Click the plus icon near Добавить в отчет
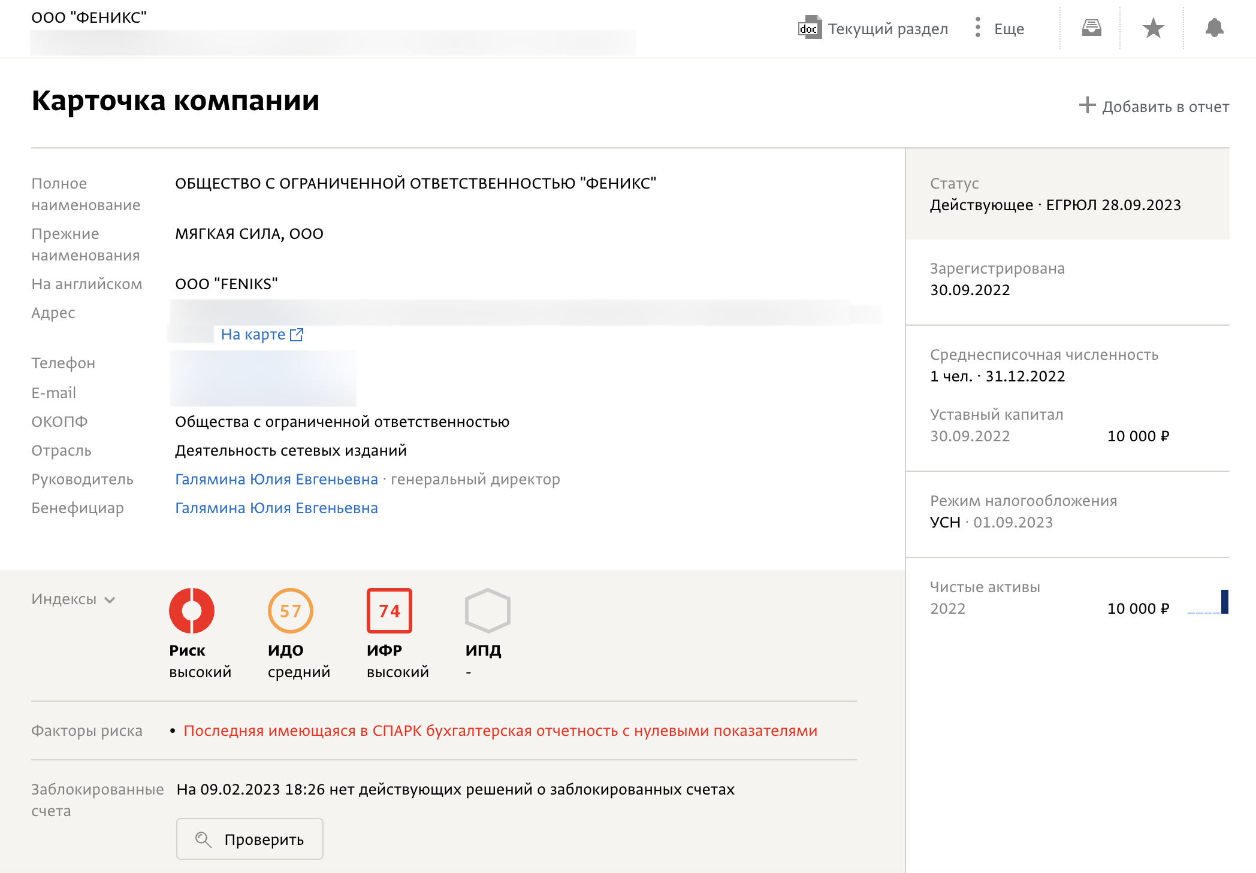Viewport: 1256px width, 873px height. pos(1087,105)
